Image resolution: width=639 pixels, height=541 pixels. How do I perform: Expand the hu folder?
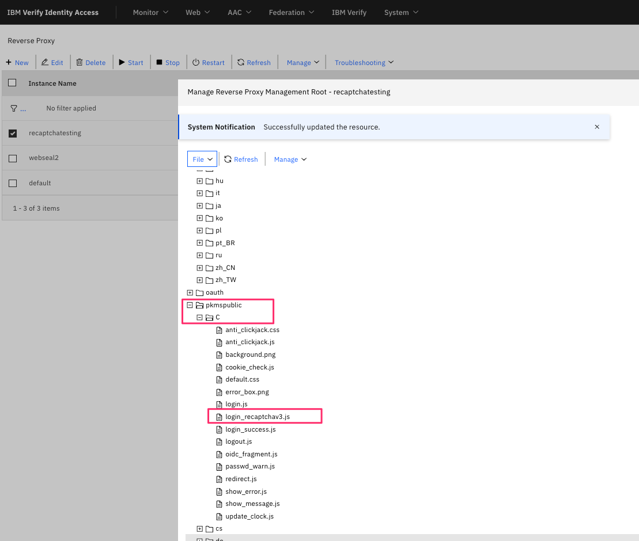pyautogui.click(x=200, y=181)
